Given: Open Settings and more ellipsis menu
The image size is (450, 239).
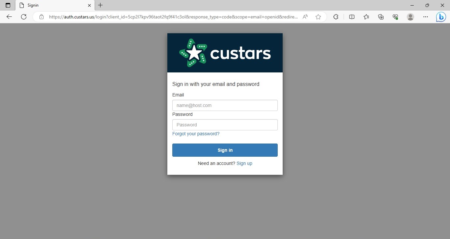Looking at the screenshot, I should coord(426,17).
